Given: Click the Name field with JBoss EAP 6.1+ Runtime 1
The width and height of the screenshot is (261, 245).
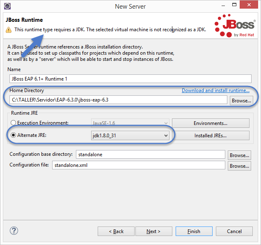Looking at the screenshot, I should click(130, 79).
